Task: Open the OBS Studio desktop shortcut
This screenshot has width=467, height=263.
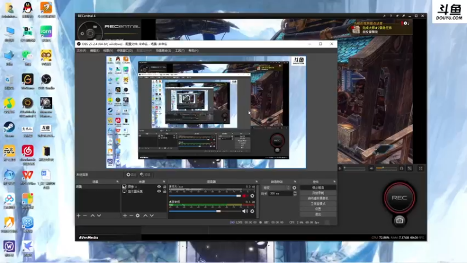Action: [46, 82]
